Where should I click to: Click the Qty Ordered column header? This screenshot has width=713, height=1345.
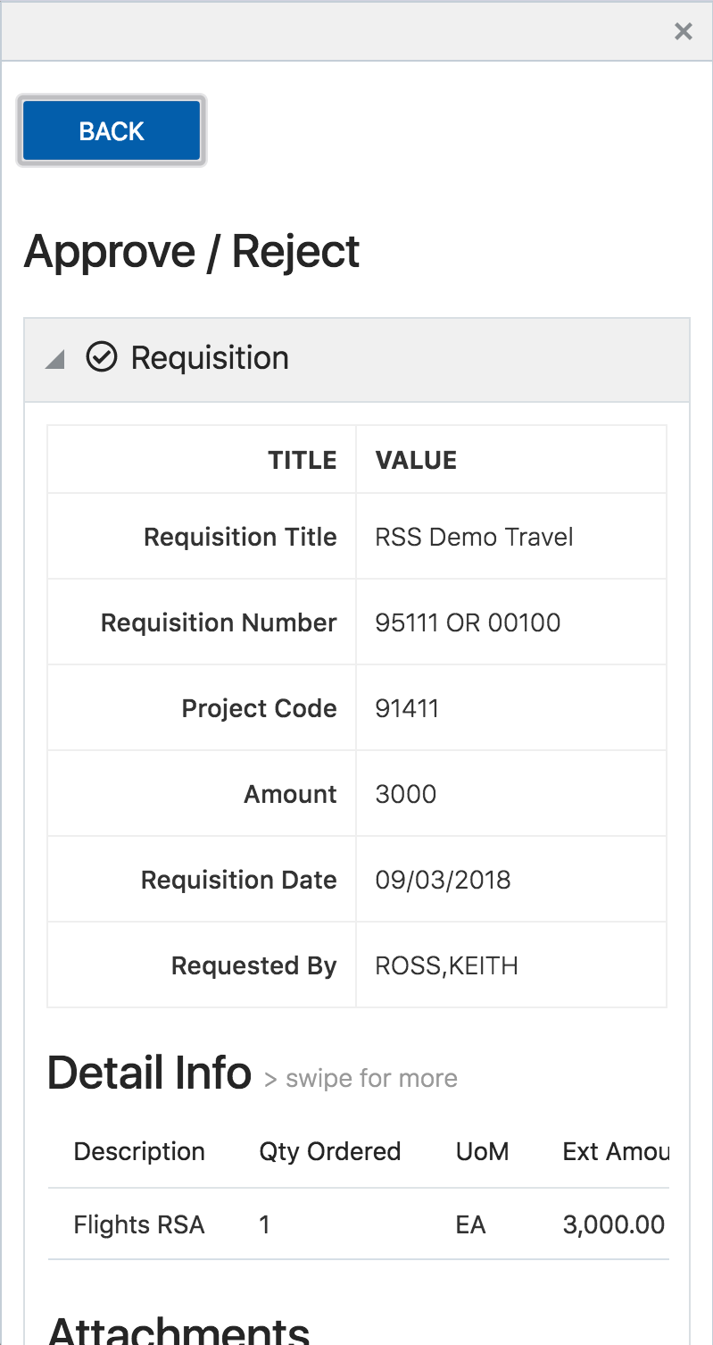tap(329, 1151)
